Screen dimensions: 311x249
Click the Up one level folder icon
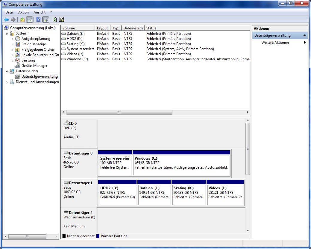click(22, 19)
